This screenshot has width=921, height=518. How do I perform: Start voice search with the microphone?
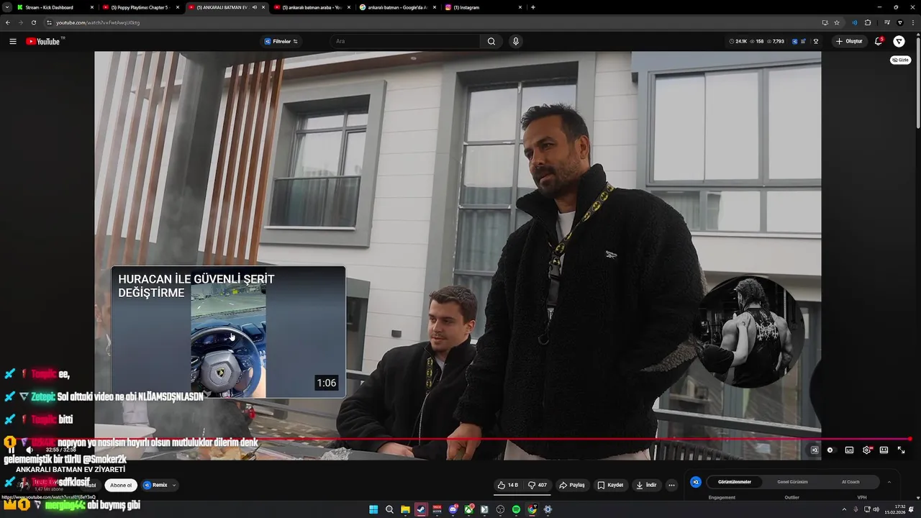515,41
